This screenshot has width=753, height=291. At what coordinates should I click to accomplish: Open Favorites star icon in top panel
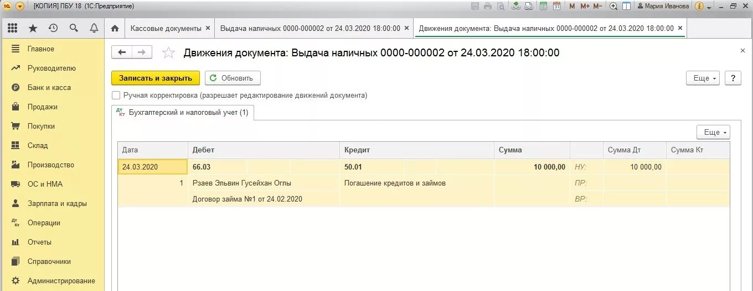tap(33, 28)
